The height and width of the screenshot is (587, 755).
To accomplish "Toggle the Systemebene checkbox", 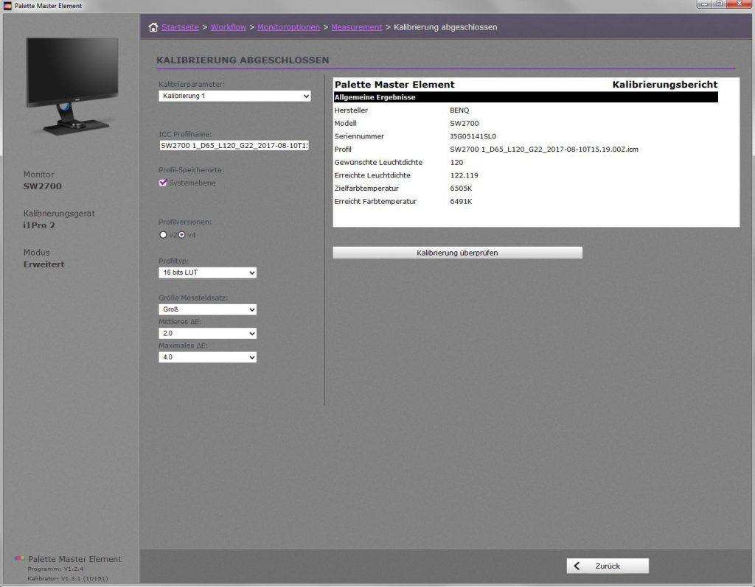I will click(x=163, y=183).
